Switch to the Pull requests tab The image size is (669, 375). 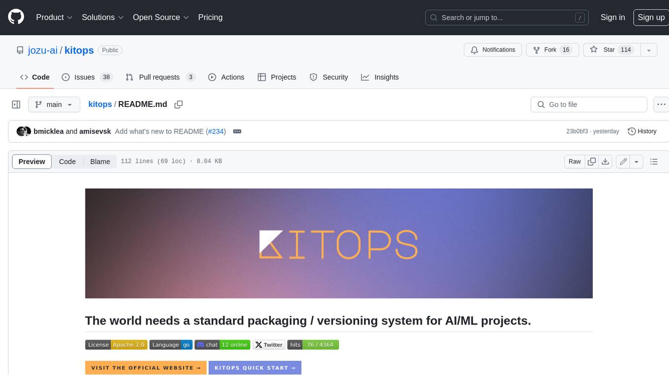(x=160, y=77)
